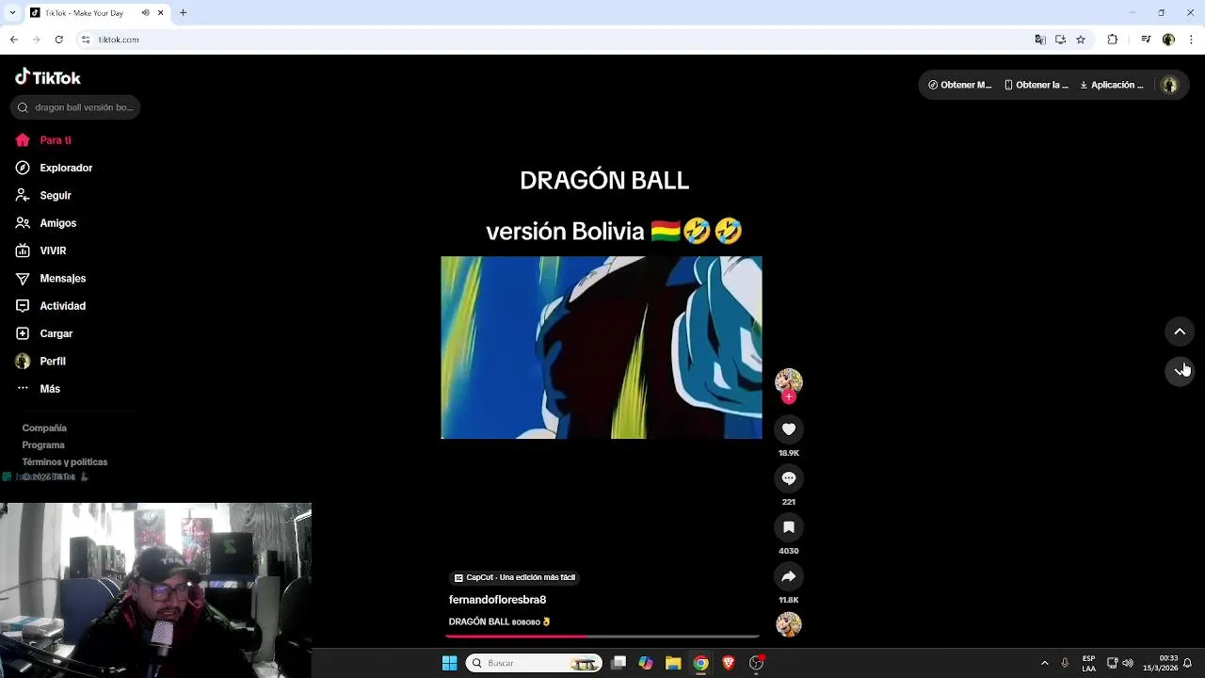
Task: Open the comments bubble icon
Action: click(x=789, y=478)
